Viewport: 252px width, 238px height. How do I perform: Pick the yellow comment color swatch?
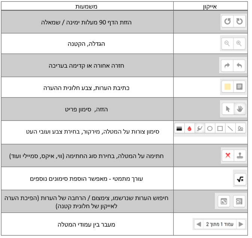pyautogui.click(x=227, y=87)
